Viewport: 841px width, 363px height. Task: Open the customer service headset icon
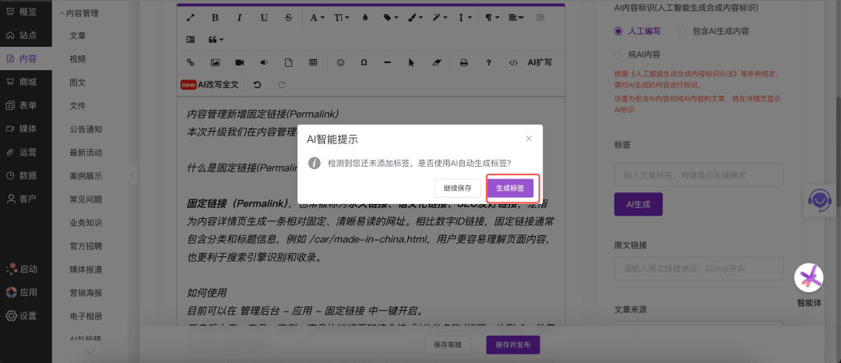tap(820, 200)
